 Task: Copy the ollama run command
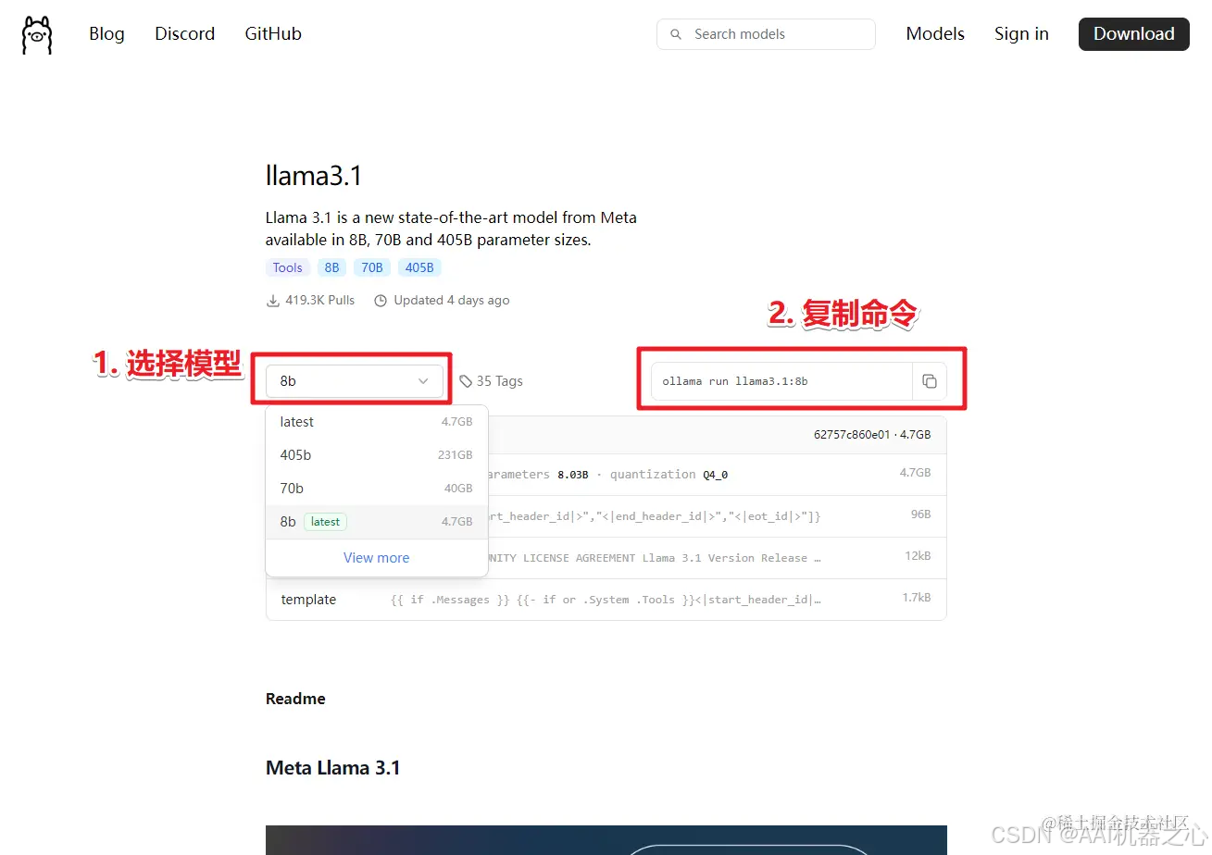[x=930, y=381]
